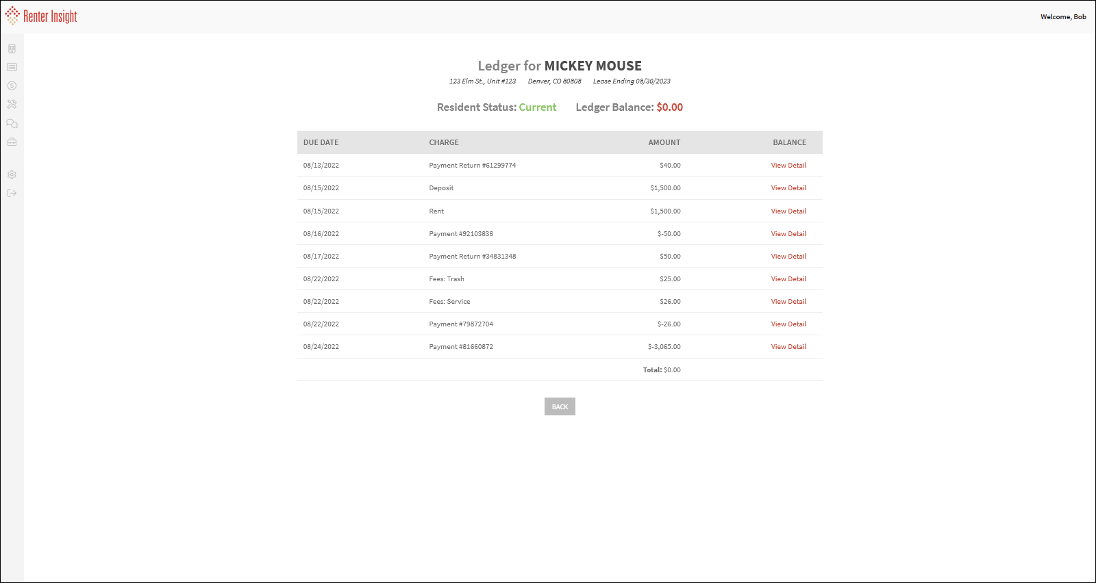Click the logout arrow icon
The image size is (1096, 583).
(12, 193)
